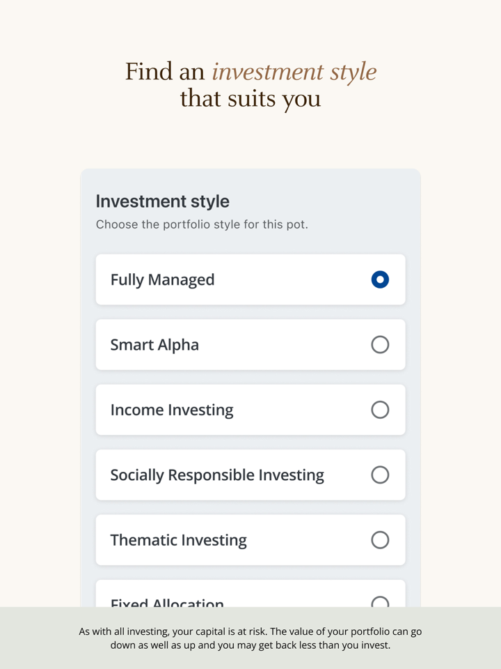Click the bold "Investment style" section title
This screenshot has height=669, width=501.
pos(162,201)
